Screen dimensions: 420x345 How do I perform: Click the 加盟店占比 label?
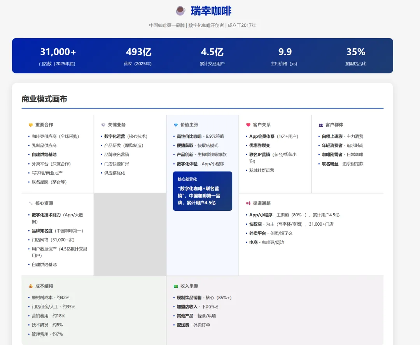pos(356,64)
